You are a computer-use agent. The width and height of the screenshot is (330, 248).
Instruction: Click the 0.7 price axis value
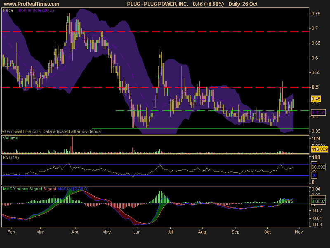(x=315, y=28)
